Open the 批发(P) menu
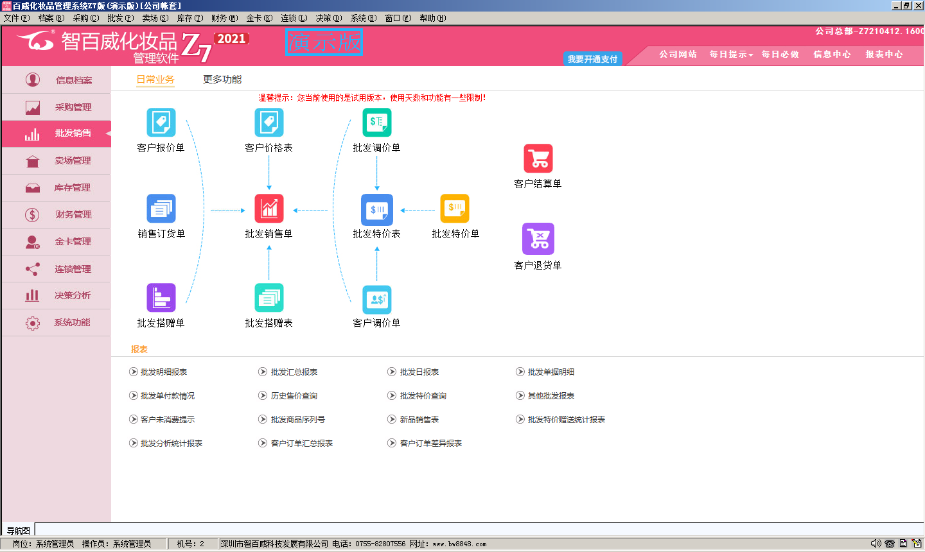Image resolution: width=925 pixels, height=552 pixels. (x=121, y=18)
